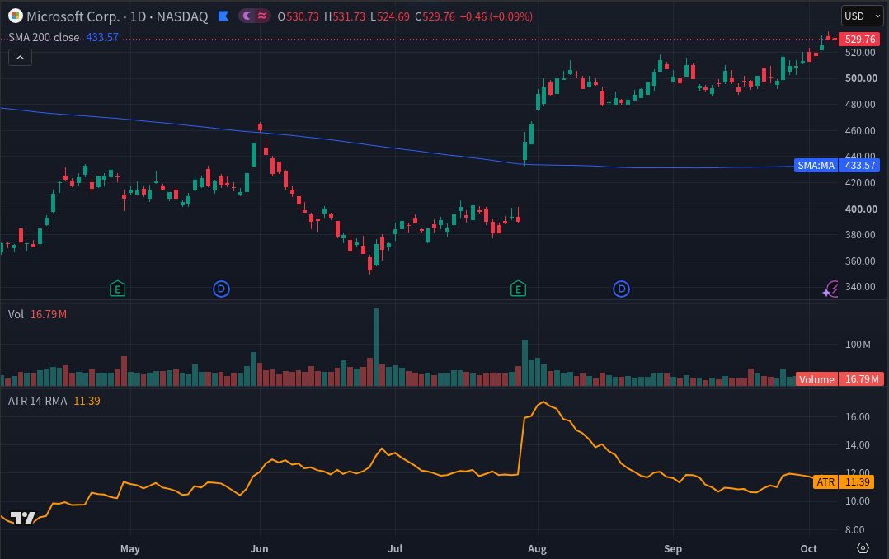Click the 16.00 ATR-axis label
Image resolution: width=889 pixels, height=559 pixels.
point(858,416)
